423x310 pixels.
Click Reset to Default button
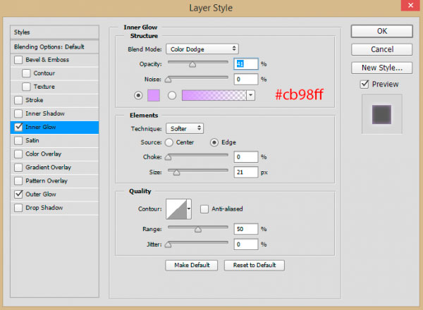pos(255,265)
